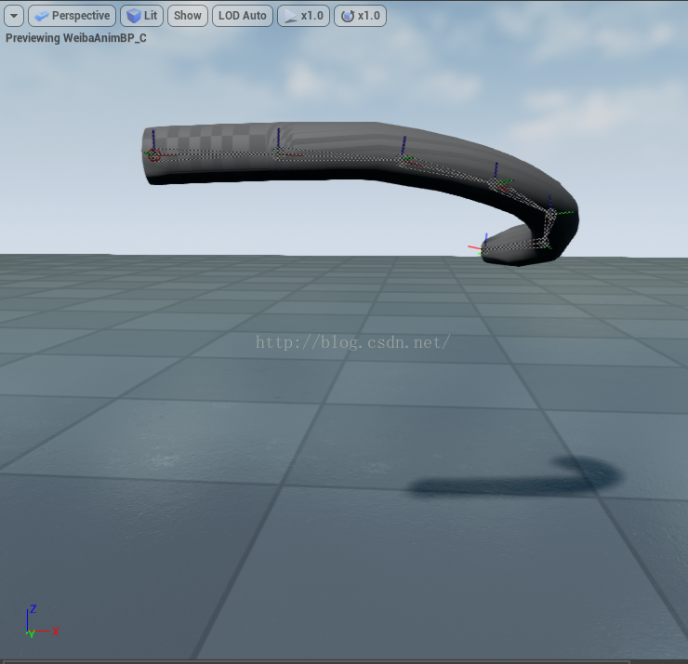
Task: Select the root bone at mesh start
Action: tap(153, 154)
